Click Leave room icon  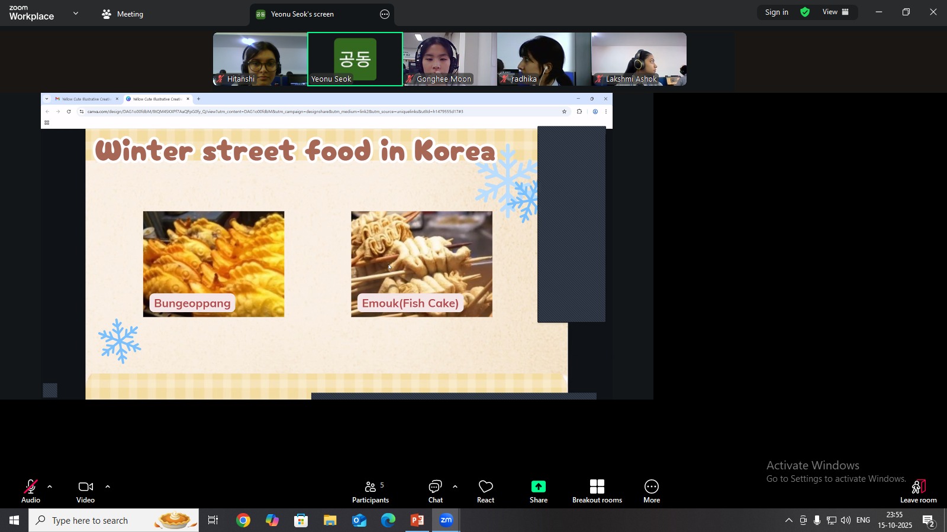918,491
